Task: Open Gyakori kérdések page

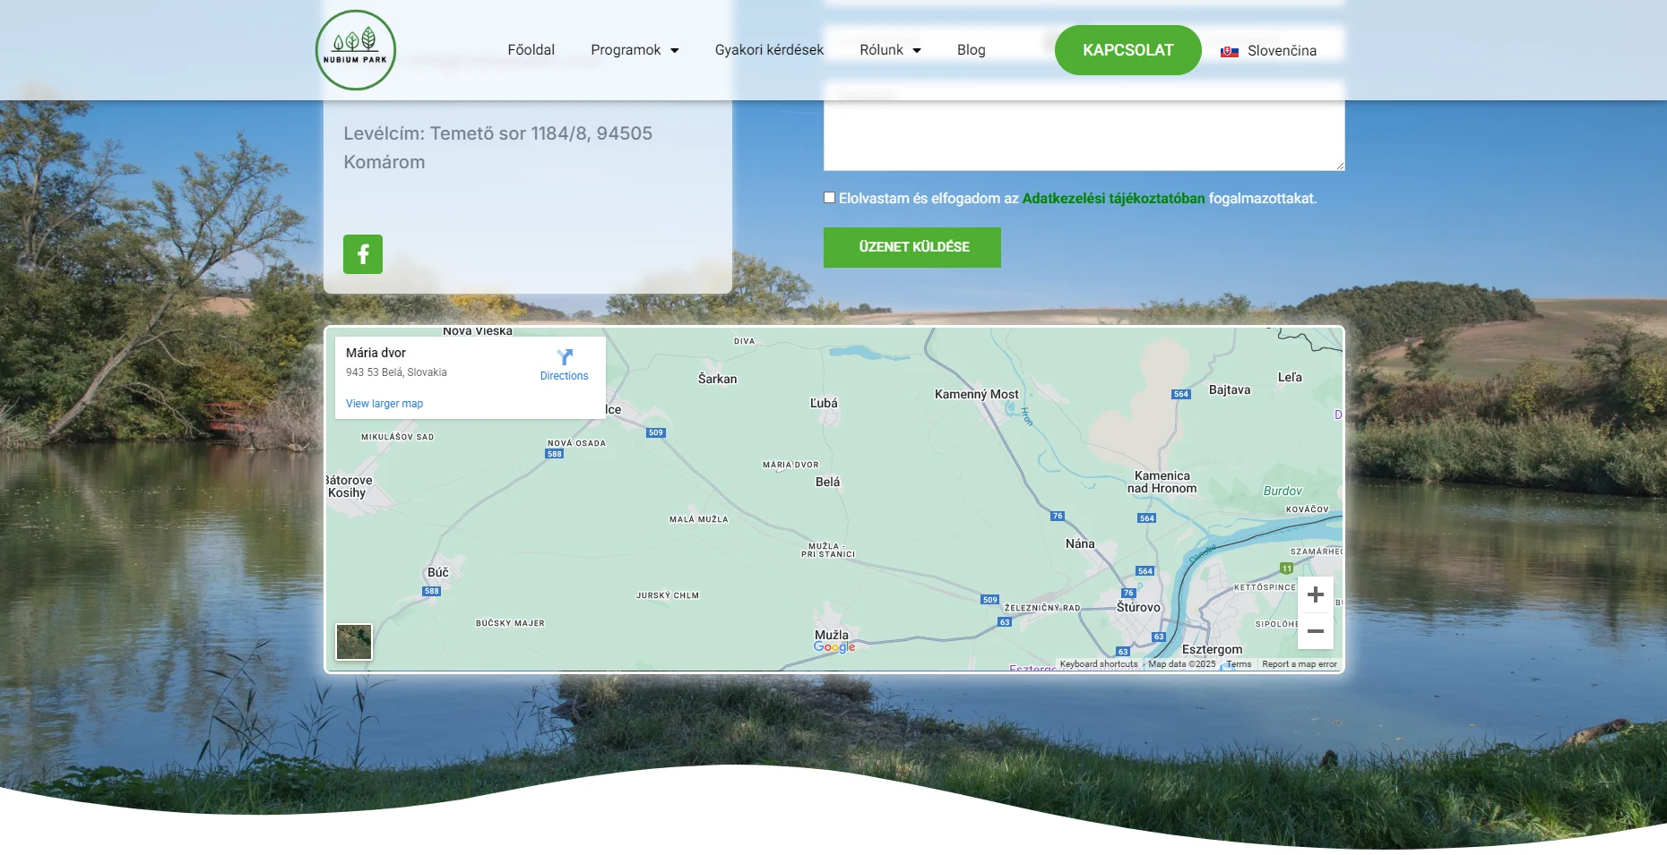Action: [x=769, y=50]
